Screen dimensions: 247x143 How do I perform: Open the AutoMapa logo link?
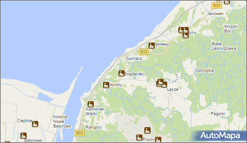tap(220, 136)
